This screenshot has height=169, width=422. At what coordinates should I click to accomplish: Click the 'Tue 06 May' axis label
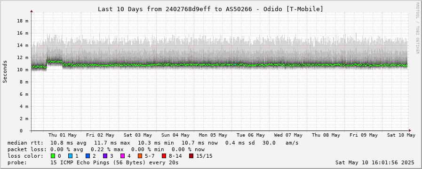[251, 135]
